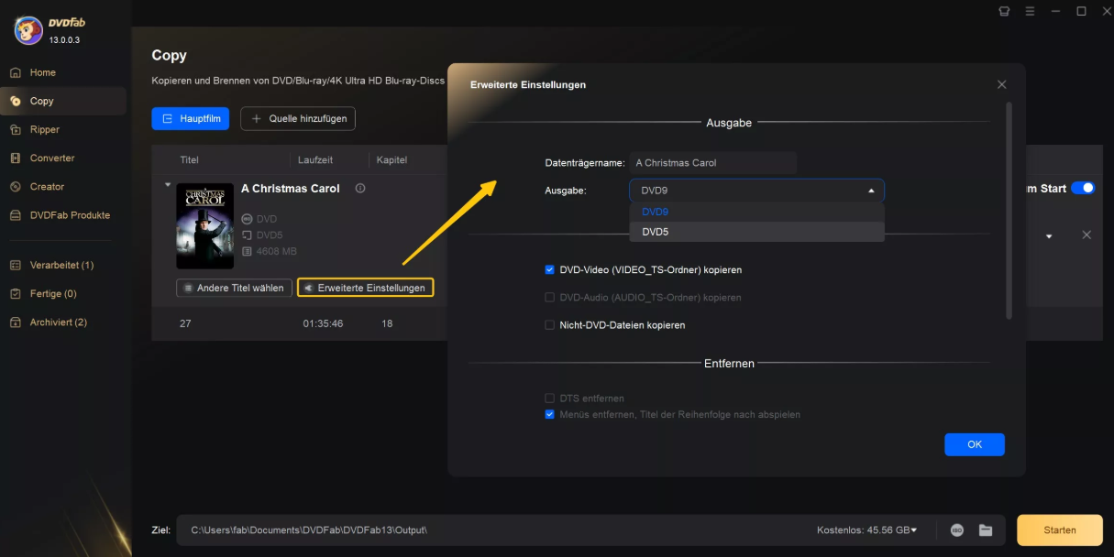Click chapter count 18
Image resolution: width=1114 pixels, height=557 pixels.
click(x=387, y=323)
